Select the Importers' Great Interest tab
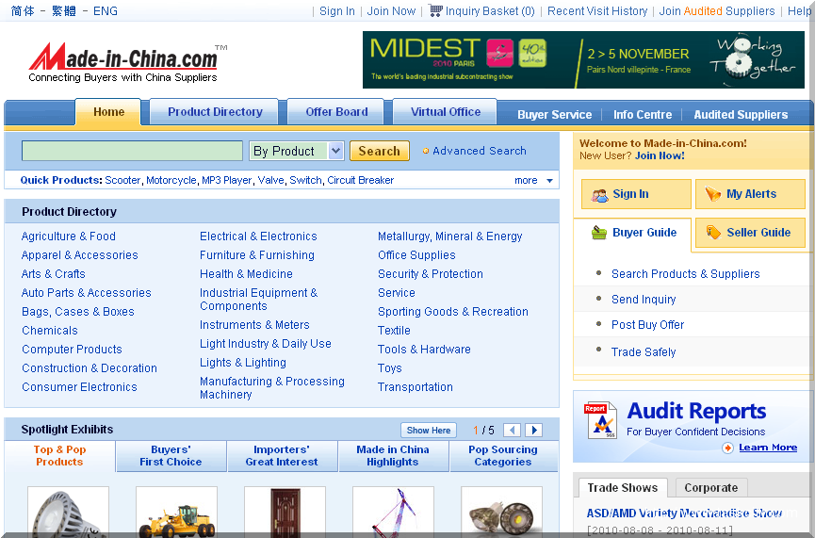The width and height of the screenshot is (815, 538). coord(281,456)
